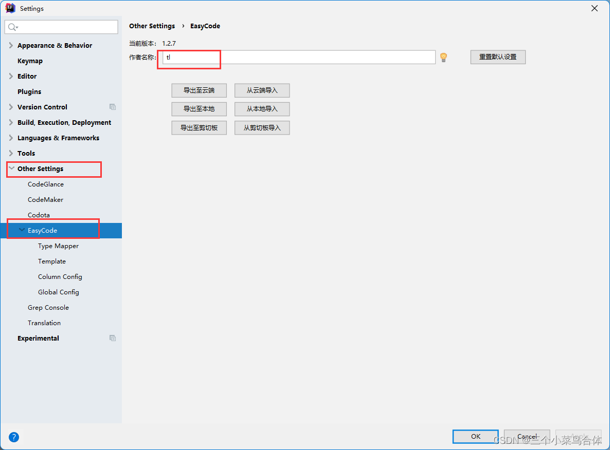This screenshot has height=450, width=610.
Task: Click the 从云端导入 button
Action: coord(262,90)
